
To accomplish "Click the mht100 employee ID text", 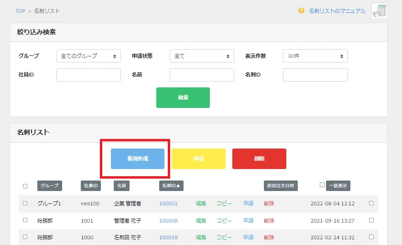I will click(90, 204).
